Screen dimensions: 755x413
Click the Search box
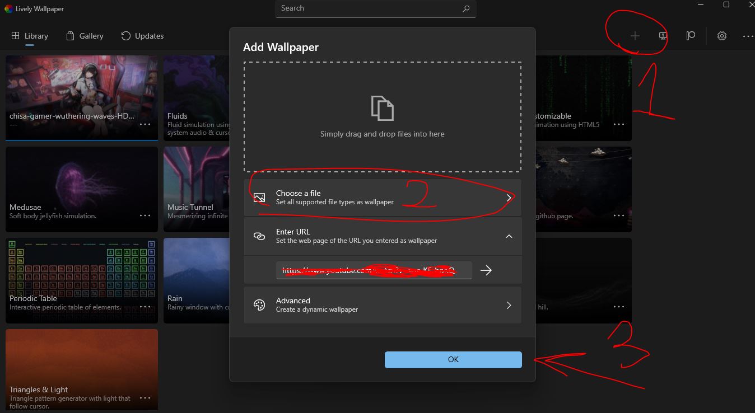click(376, 8)
